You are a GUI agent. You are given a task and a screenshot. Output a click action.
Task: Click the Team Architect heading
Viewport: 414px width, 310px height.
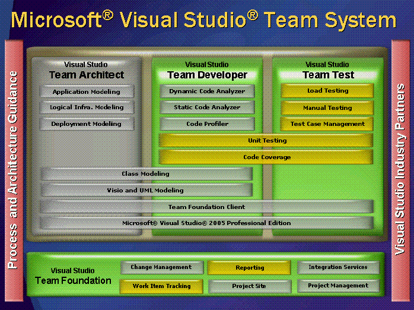[x=87, y=75]
